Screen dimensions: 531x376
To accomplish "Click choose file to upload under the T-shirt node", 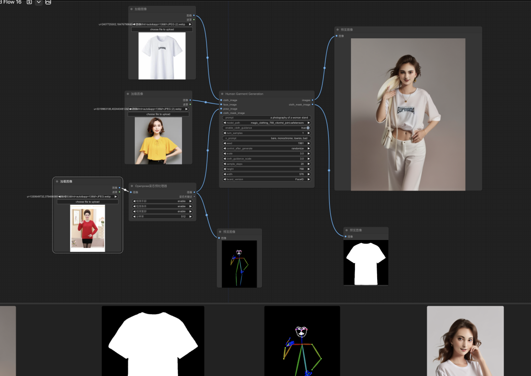I will click(x=162, y=29).
